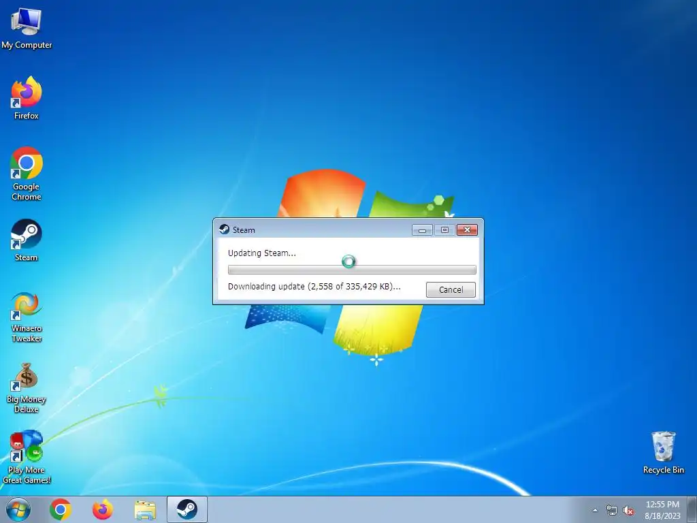Open the network tray icon
This screenshot has width=697, height=523.
pyautogui.click(x=612, y=511)
